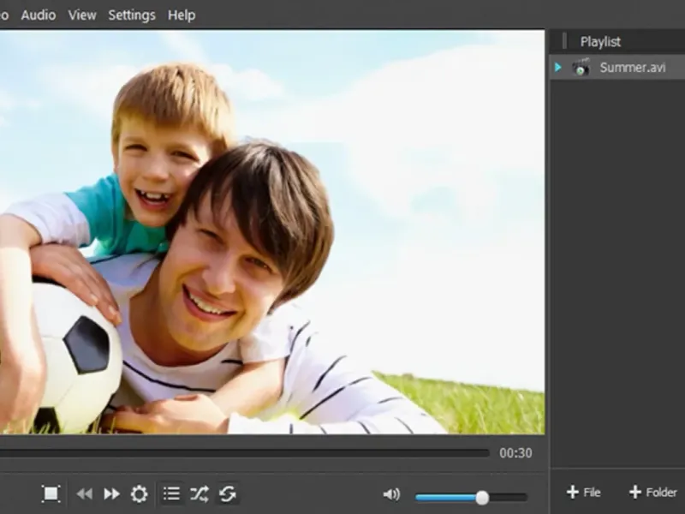This screenshot has width=685, height=514.
Task: Add a file to the playlist
Action: point(583,492)
